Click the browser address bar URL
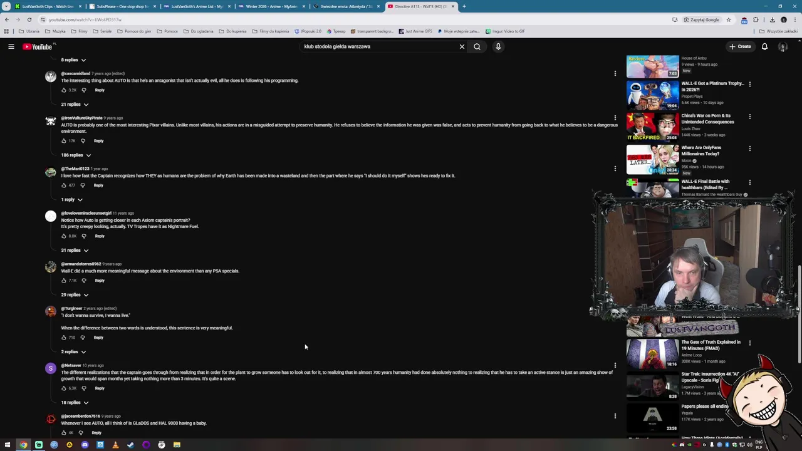 pos(85,19)
